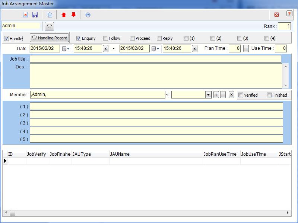Click the grid horizontal scrollbar right arrow

[288, 213]
